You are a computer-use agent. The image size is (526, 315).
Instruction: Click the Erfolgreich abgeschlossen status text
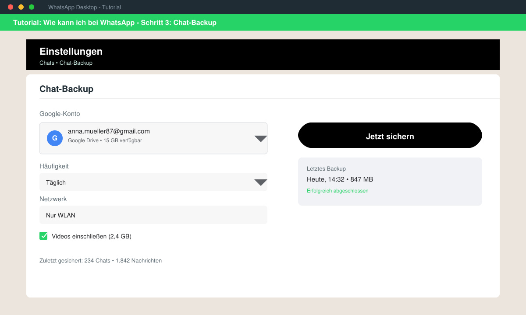tap(338, 191)
